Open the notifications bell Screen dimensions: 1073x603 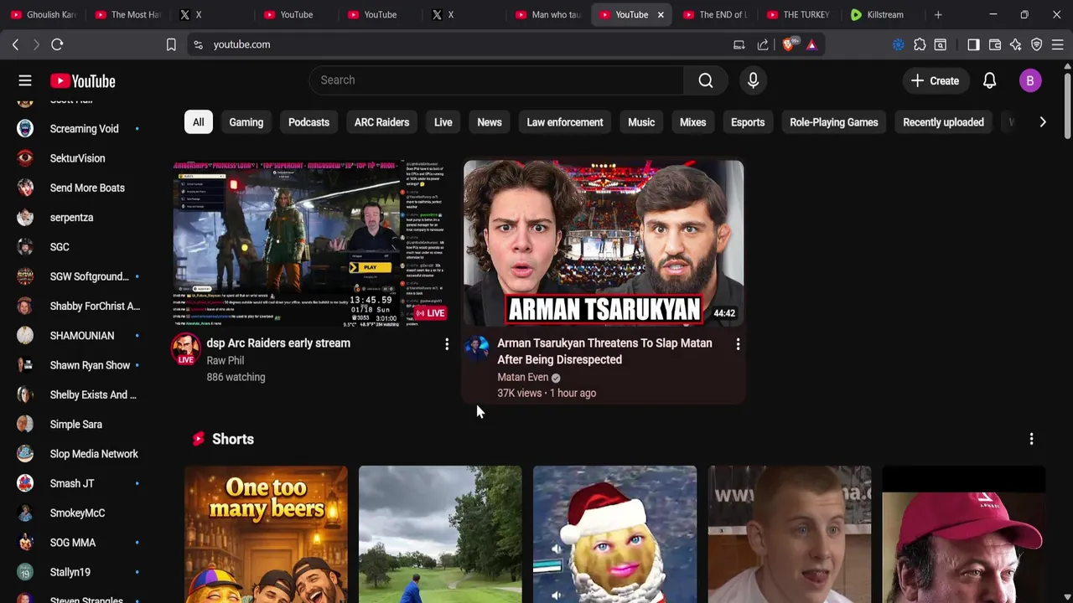tap(989, 81)
